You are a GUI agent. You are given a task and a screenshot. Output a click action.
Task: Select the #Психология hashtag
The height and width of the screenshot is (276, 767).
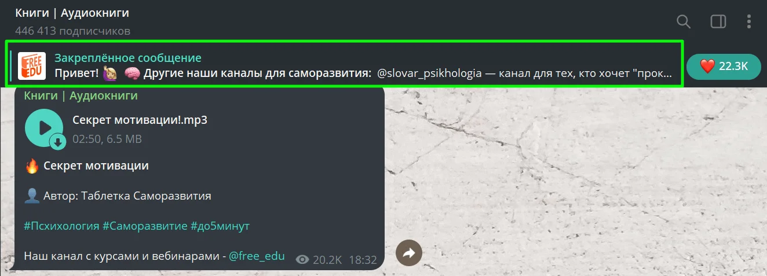[x=62, y=226]
